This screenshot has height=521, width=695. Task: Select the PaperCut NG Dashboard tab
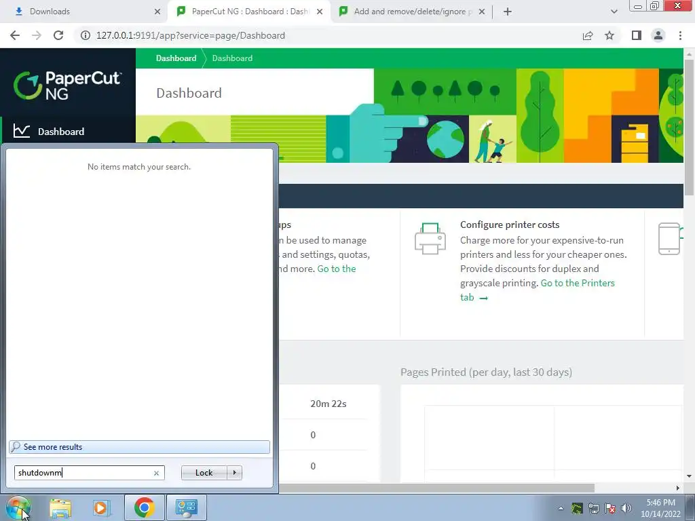(x=248, y=12)
